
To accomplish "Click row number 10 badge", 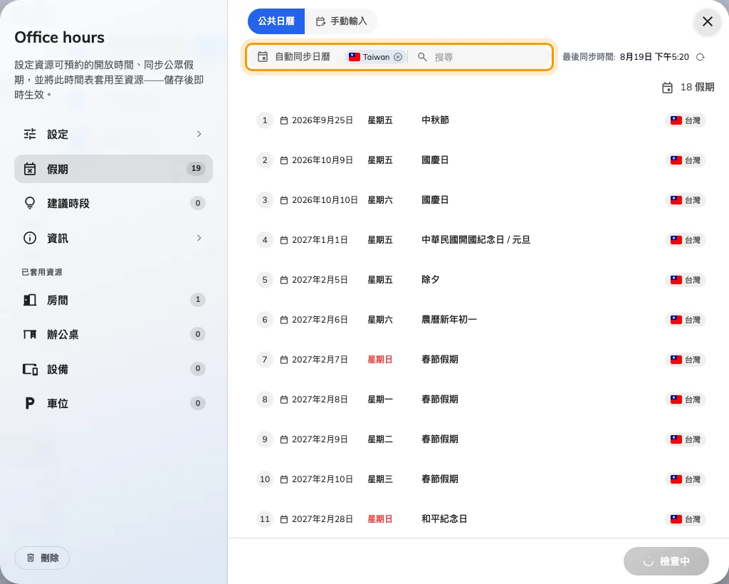I will (265, 479).
